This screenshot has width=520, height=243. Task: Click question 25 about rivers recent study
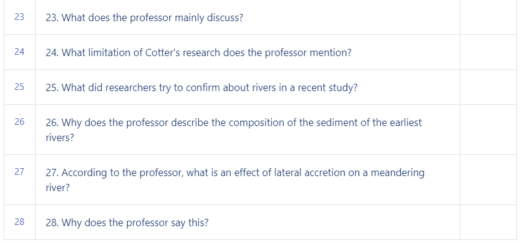click(201, 87)
